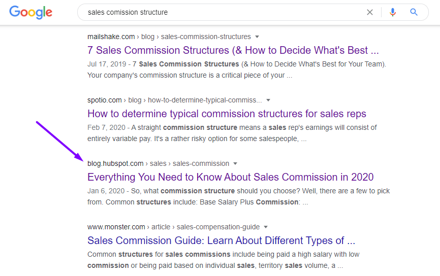Click the Google logo
Screen dimensions: 440x276
[31, 12]
